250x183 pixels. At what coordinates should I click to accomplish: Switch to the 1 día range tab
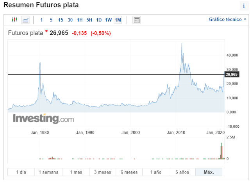[21, 172]
